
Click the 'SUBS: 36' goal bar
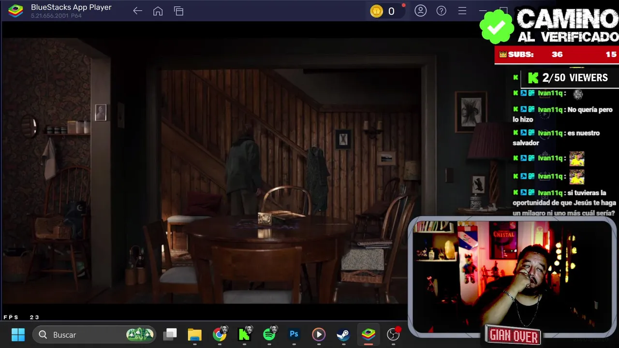coord(557,55)
